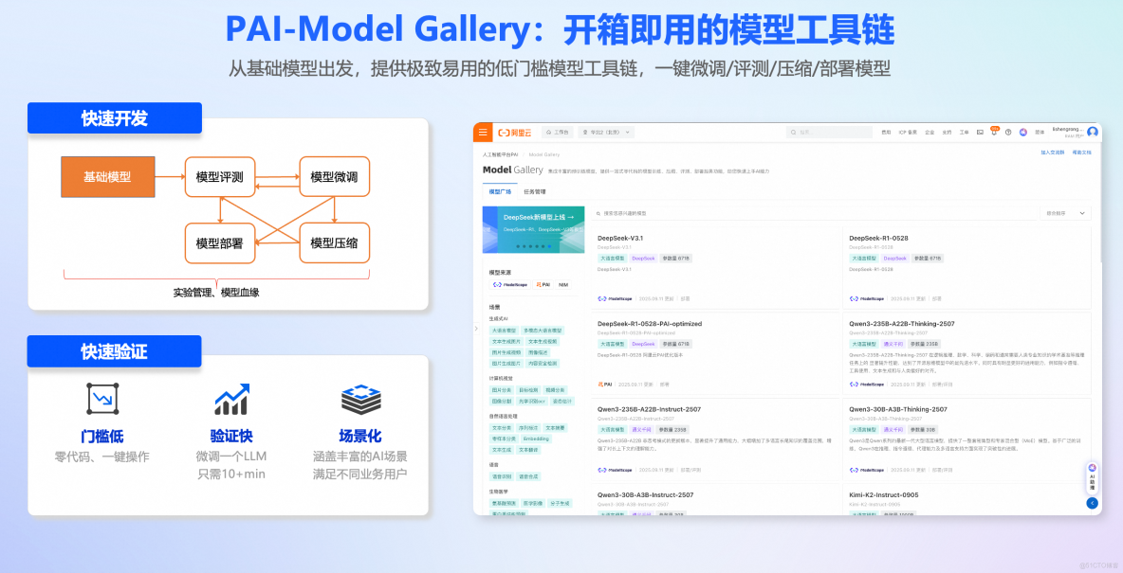Screen dimensions: 1123x573
Task: Click the mail message icon in top bar
Action: [979, 133]
